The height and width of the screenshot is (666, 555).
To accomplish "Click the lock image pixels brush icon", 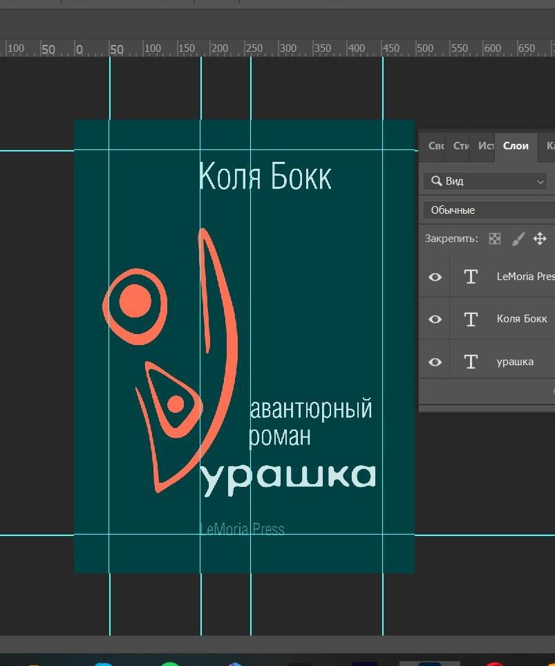I will pos(518,239).
